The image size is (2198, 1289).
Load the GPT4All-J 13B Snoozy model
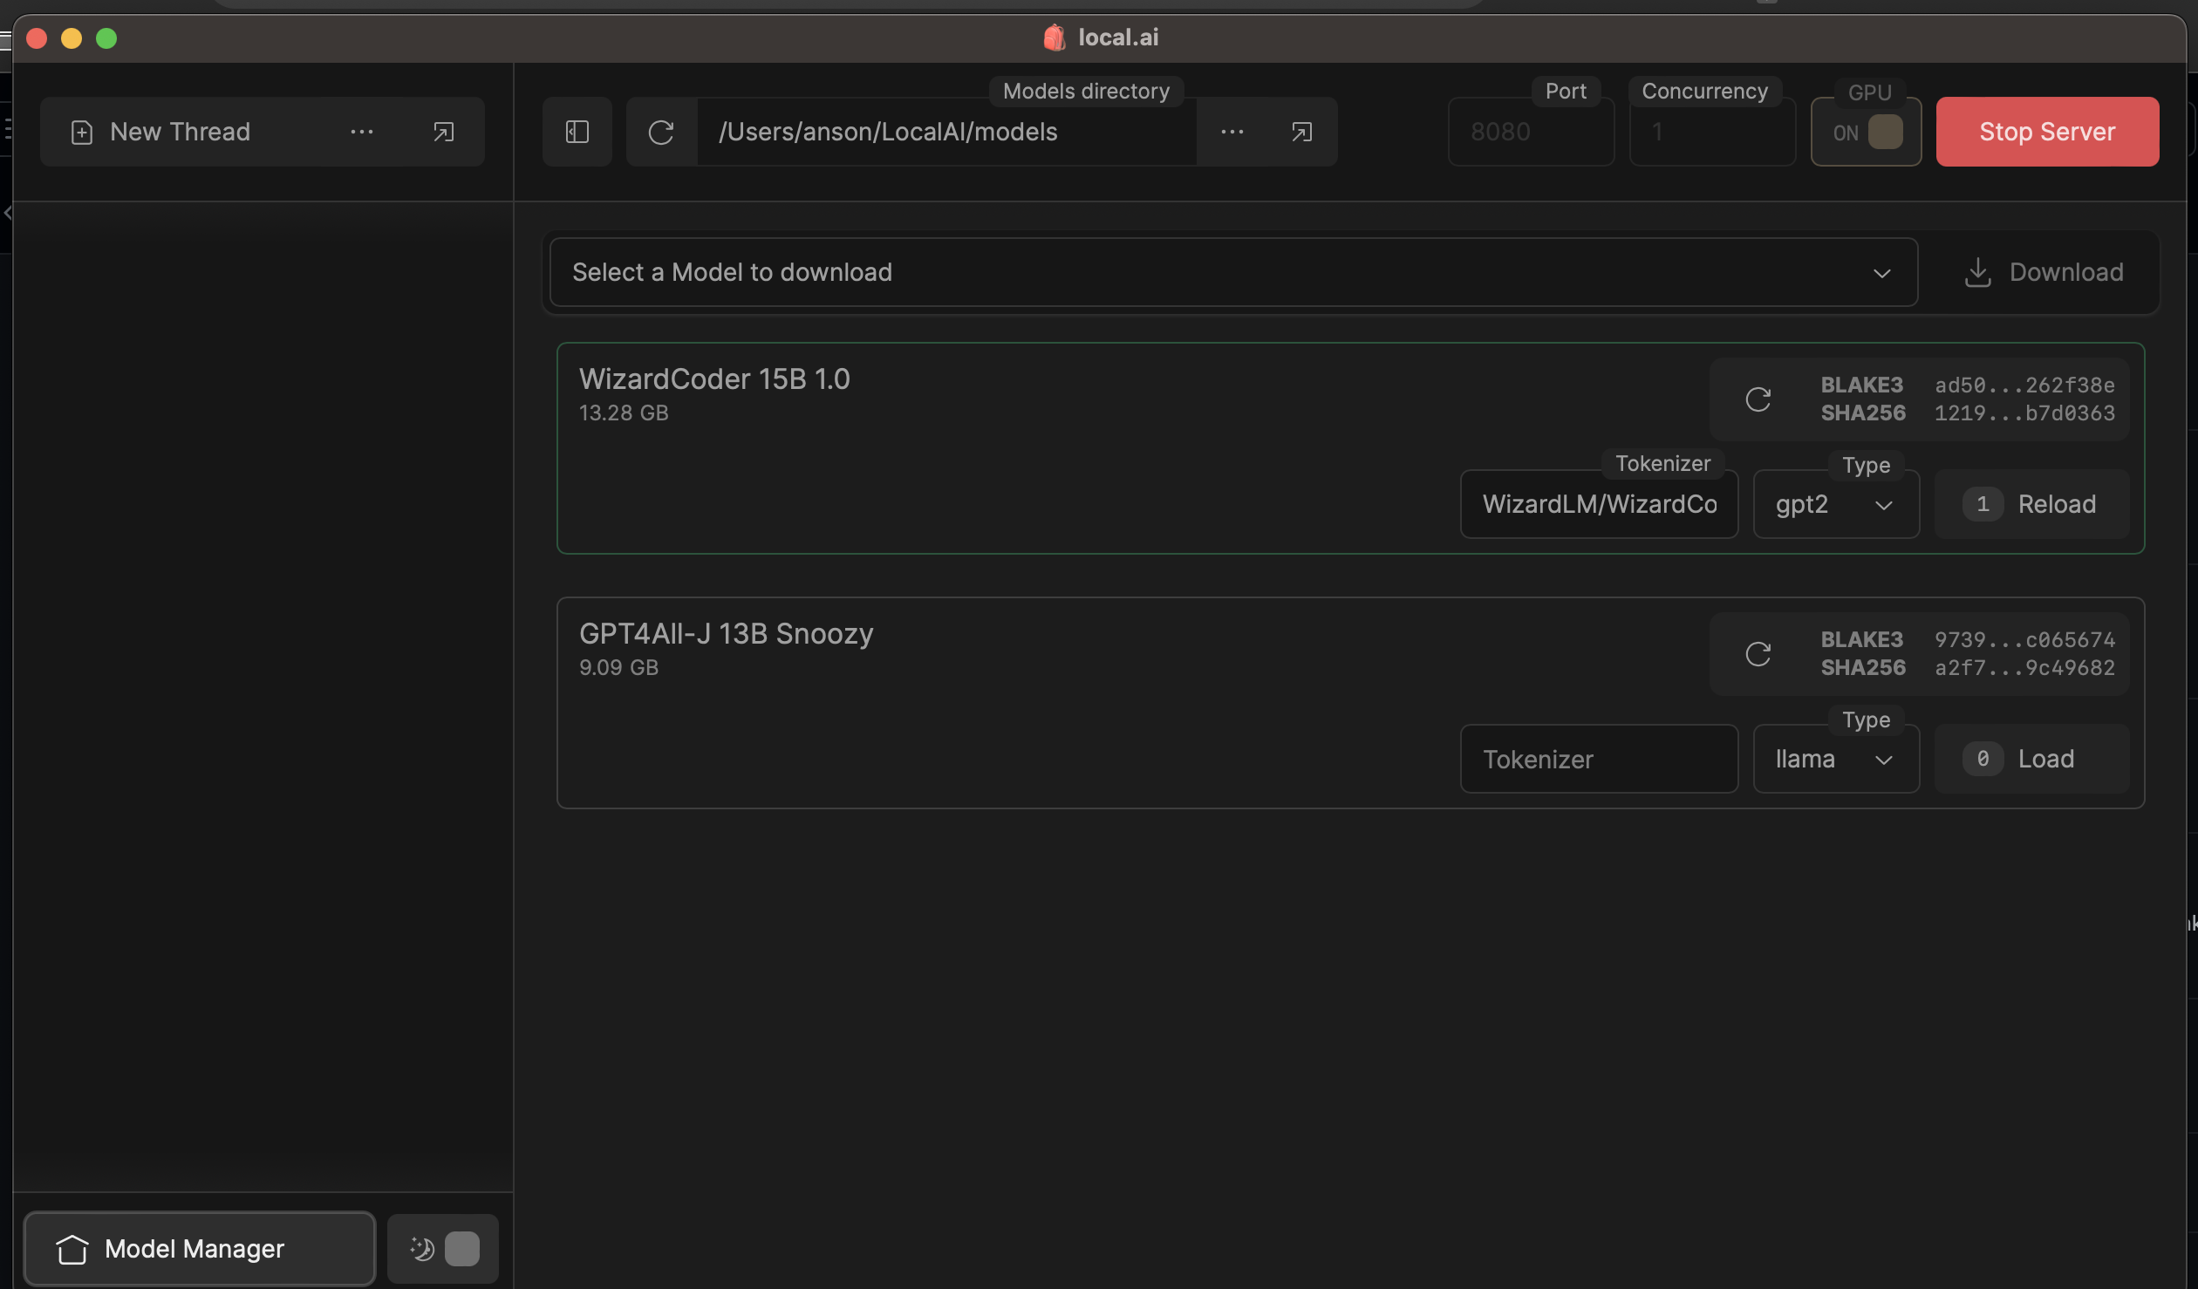[x=2031, y=759]
